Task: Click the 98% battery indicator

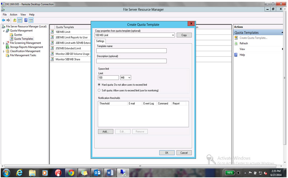Action: 230,173
